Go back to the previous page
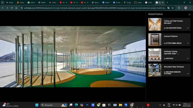This screenshot has width=193, height=108. [x=3, y=8]
